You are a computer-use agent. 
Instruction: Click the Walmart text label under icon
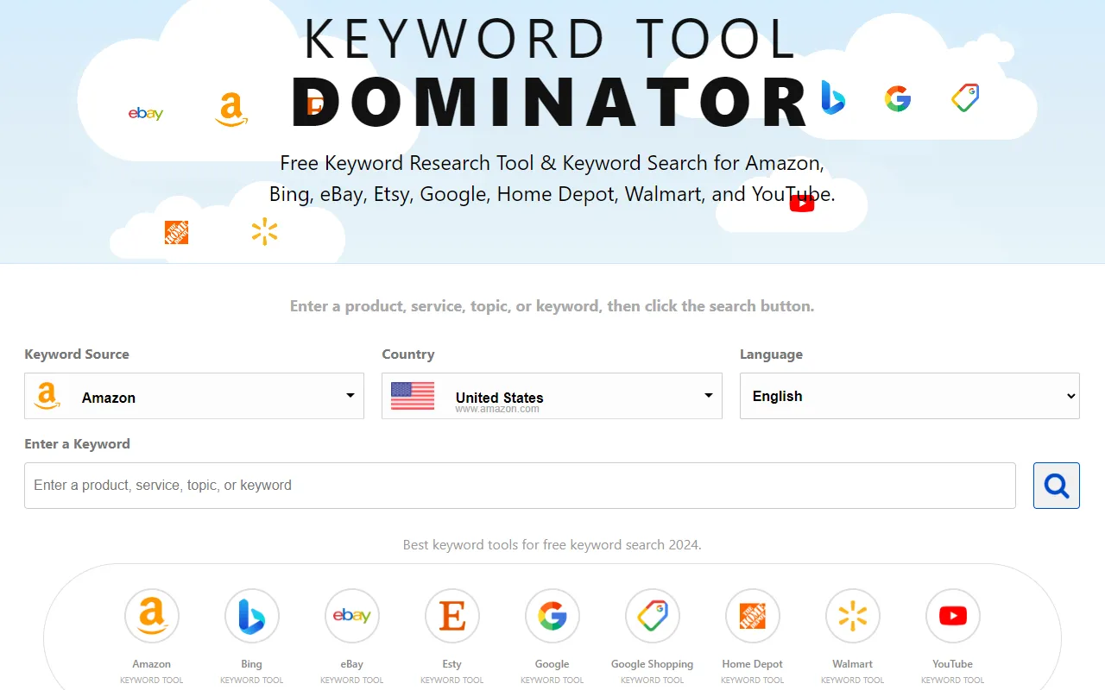(853, 664)
